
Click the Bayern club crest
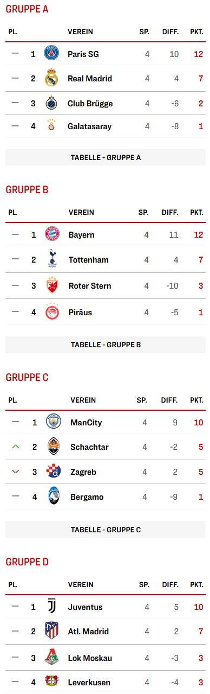[x=52, y=234]
